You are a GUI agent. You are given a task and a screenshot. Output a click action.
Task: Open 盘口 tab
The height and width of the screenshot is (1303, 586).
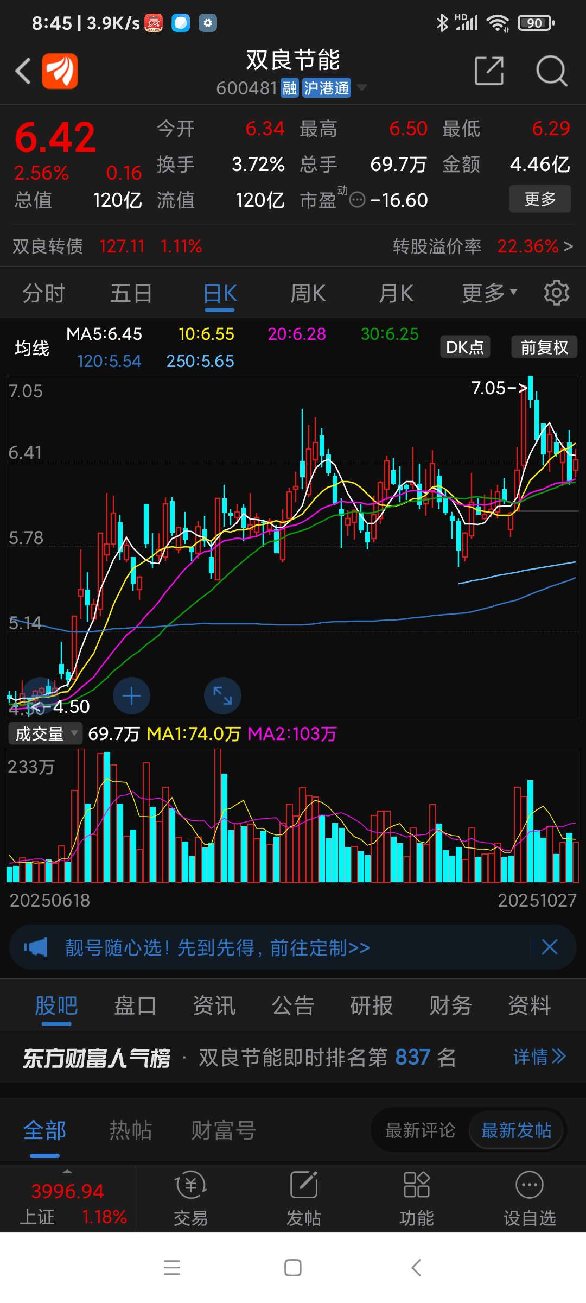pyautogui.click(x=135, y=1006)
